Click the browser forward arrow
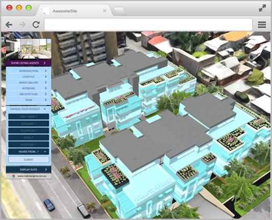Image resolution: width=272 pixels, height=220 pixels. 22,25
